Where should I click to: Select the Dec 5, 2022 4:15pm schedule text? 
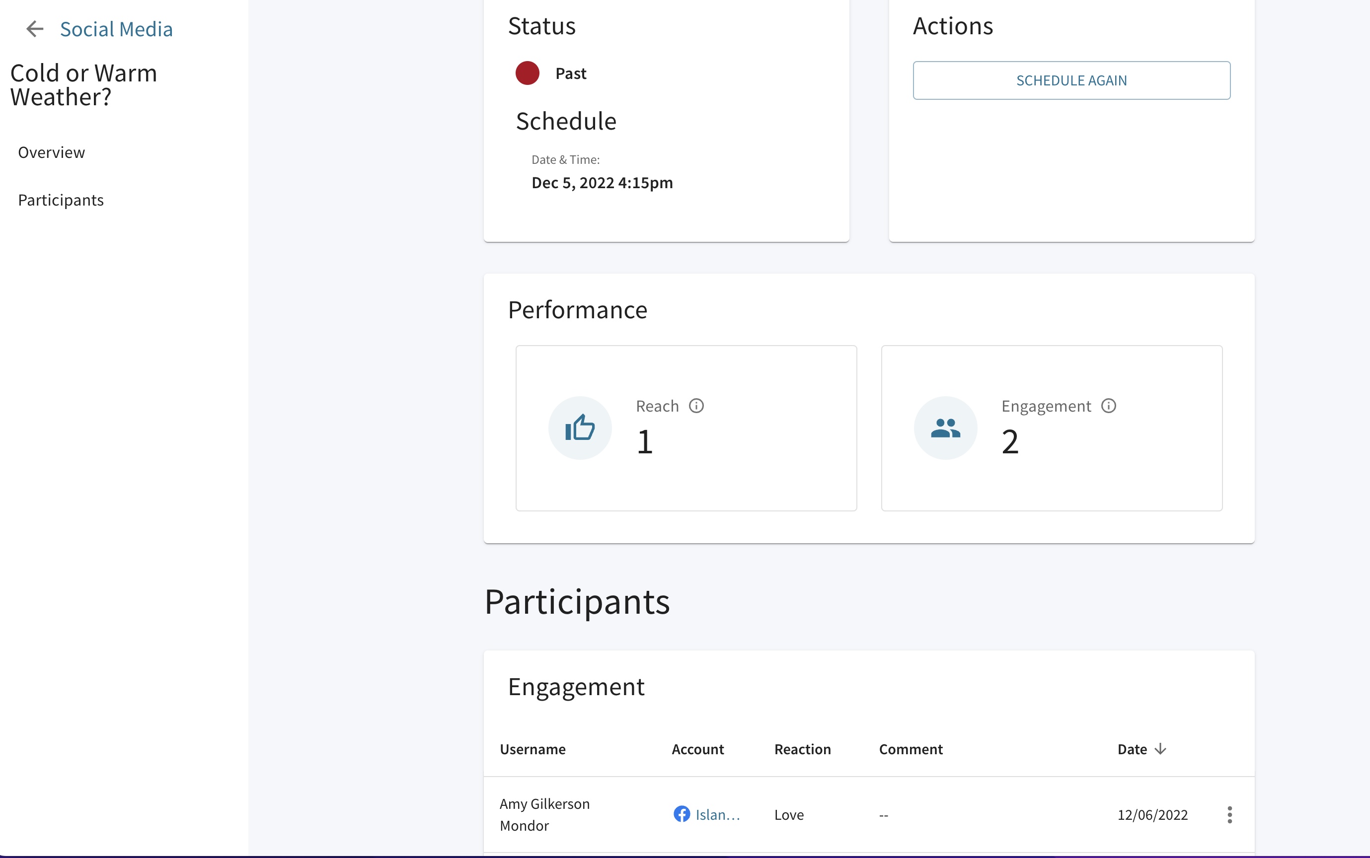[602, 183]
